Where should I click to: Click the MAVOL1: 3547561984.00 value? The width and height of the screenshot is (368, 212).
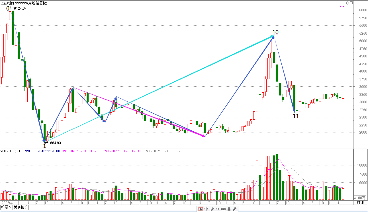[x=124, y=151]
